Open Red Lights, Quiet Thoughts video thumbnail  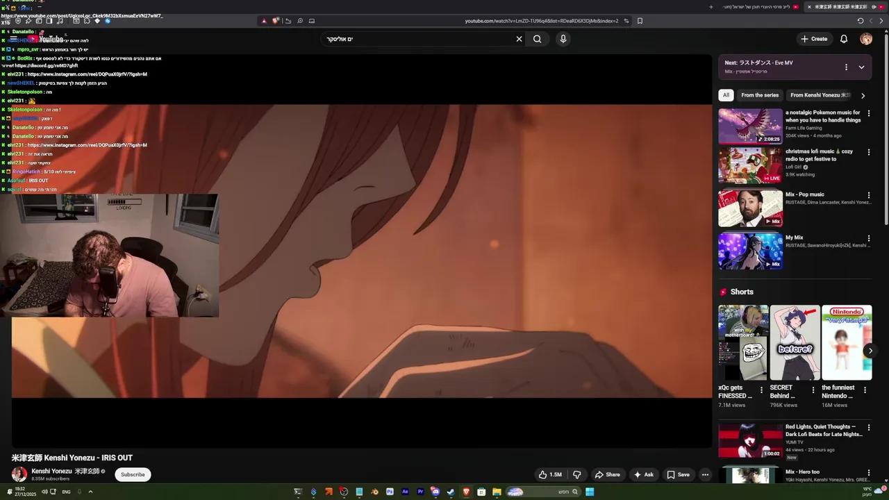(x=750, y=440)
